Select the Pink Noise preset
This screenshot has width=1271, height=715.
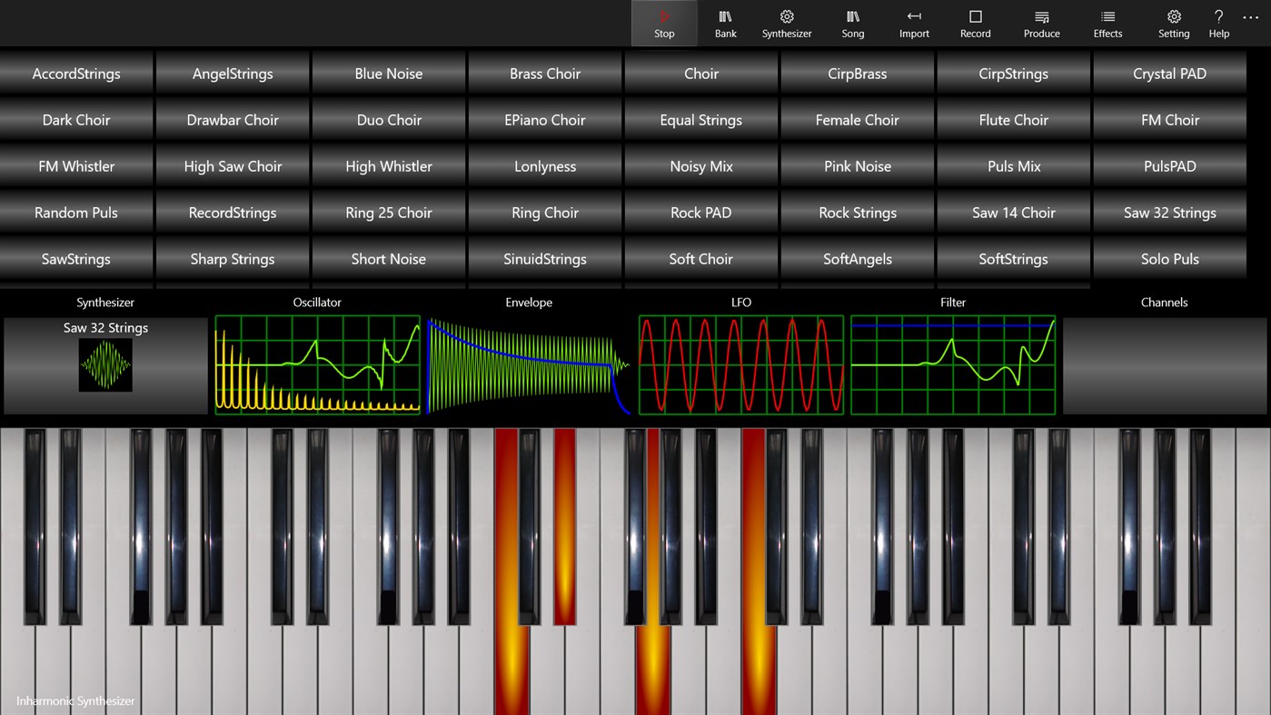pyautogui.click(x=857, y=165)
